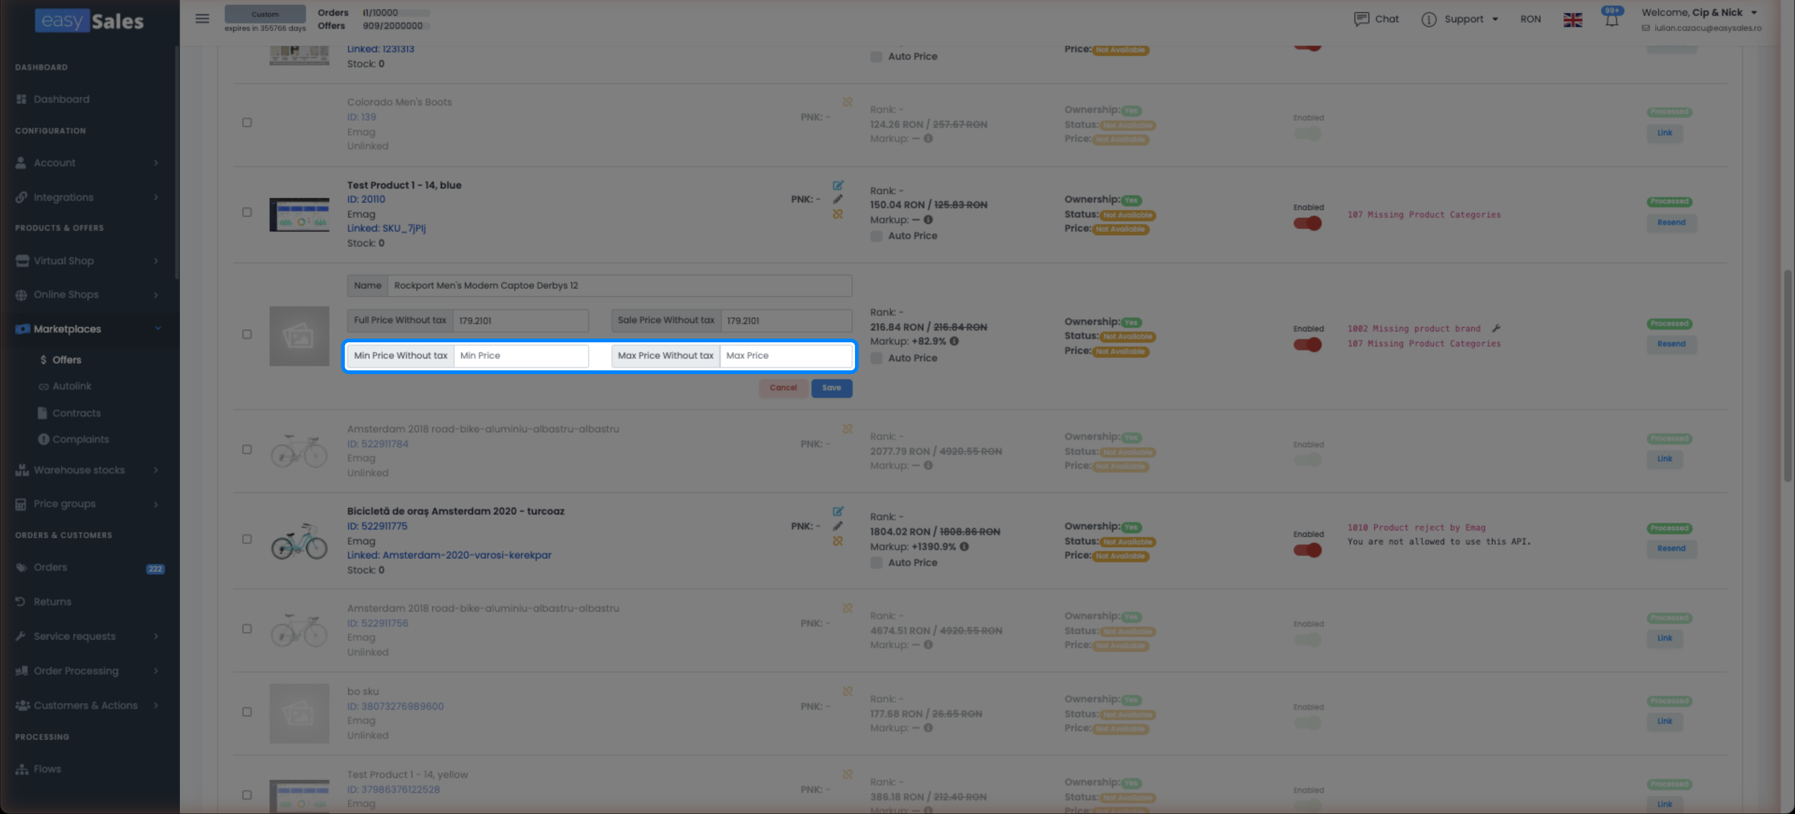1795x814 pixels.
Task: Open the Chat icon in header
Action: click(x=1361, y=20)
